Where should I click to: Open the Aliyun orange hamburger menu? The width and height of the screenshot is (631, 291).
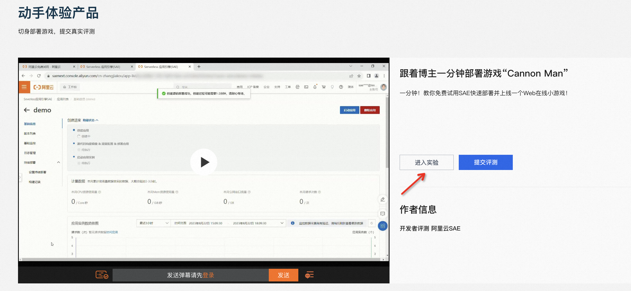coord(24,87)
